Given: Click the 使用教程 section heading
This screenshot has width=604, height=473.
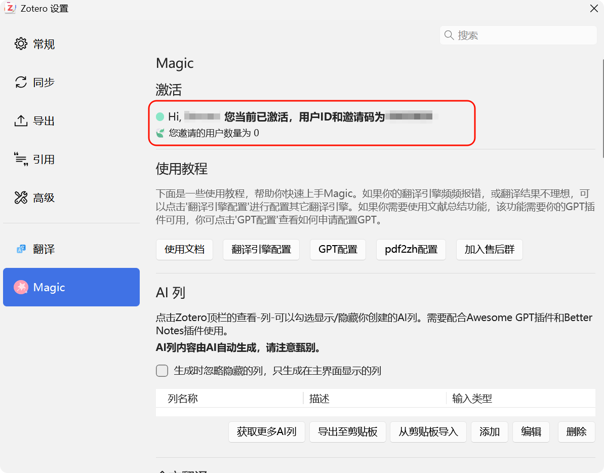Looking at the screenshot, I should click(x=182, y=169).
